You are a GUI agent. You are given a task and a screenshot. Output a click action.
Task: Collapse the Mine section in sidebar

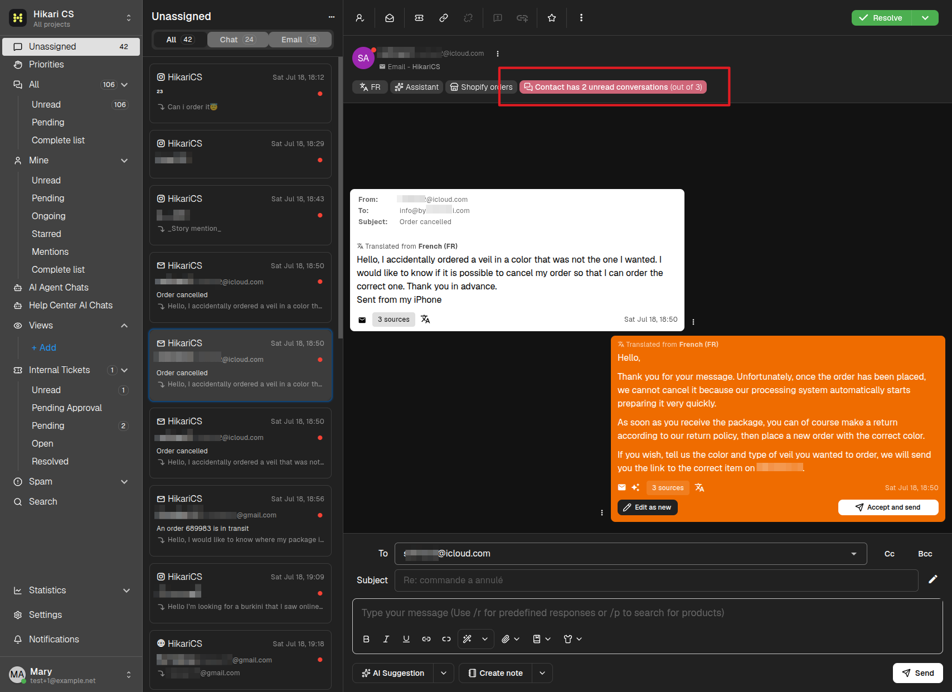[124, 161]
